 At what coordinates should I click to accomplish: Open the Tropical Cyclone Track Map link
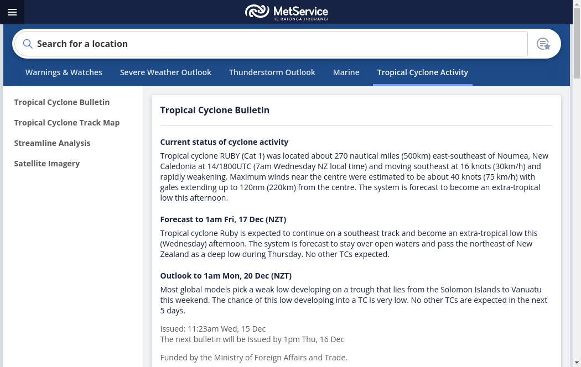(x=67, y=123)
